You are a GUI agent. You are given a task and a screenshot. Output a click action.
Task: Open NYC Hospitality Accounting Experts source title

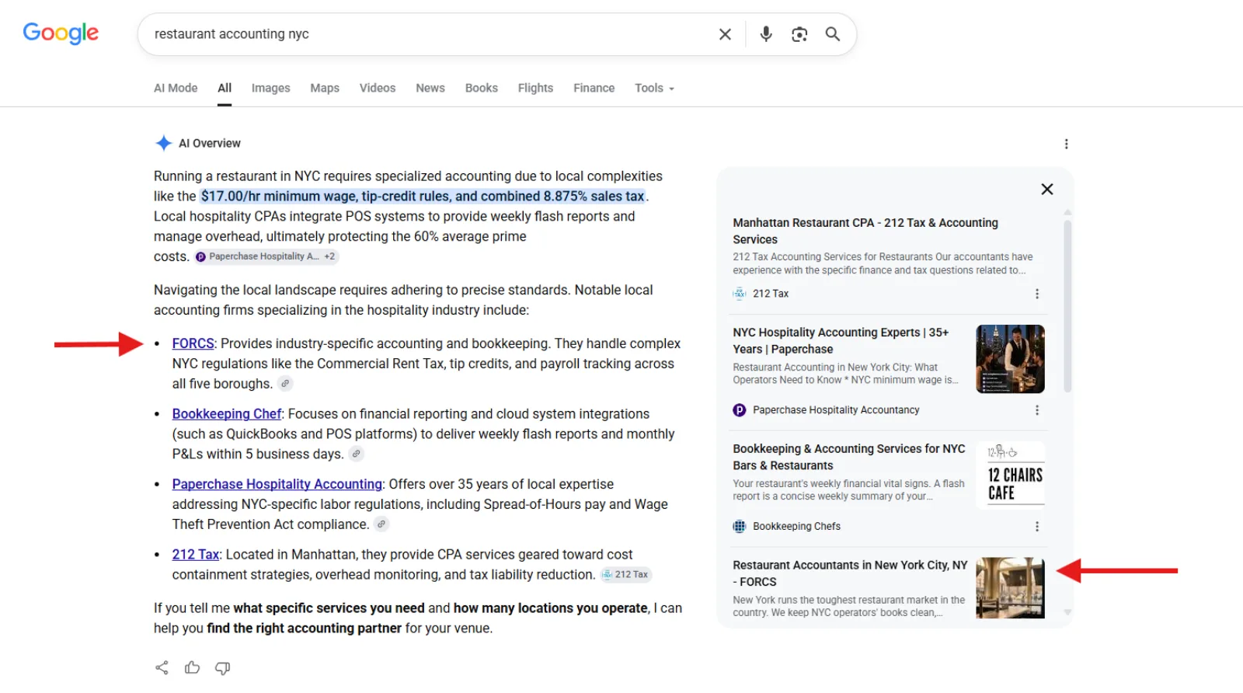(841, 340)
